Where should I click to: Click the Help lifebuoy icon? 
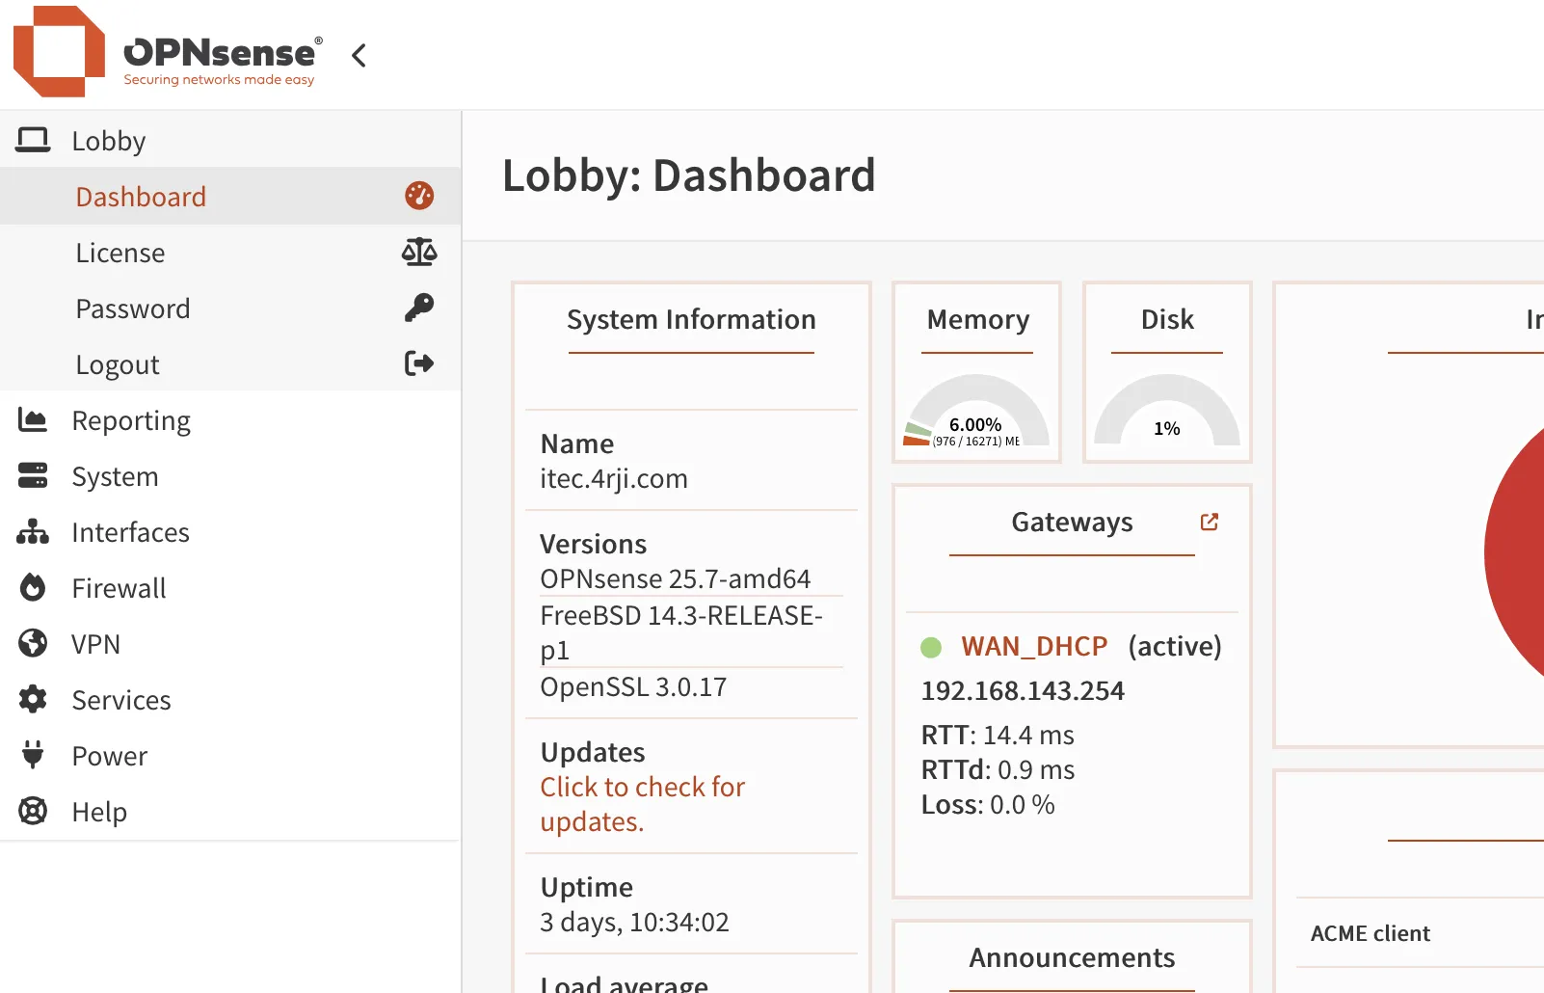pyautogui.click(x=33, y=812)
